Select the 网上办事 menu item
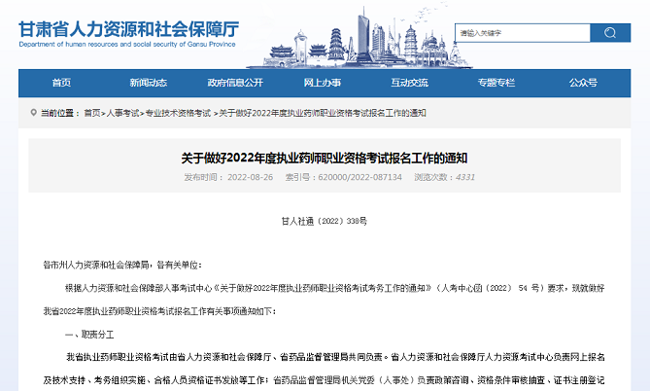The image size is (650, 391). (322, 83)
